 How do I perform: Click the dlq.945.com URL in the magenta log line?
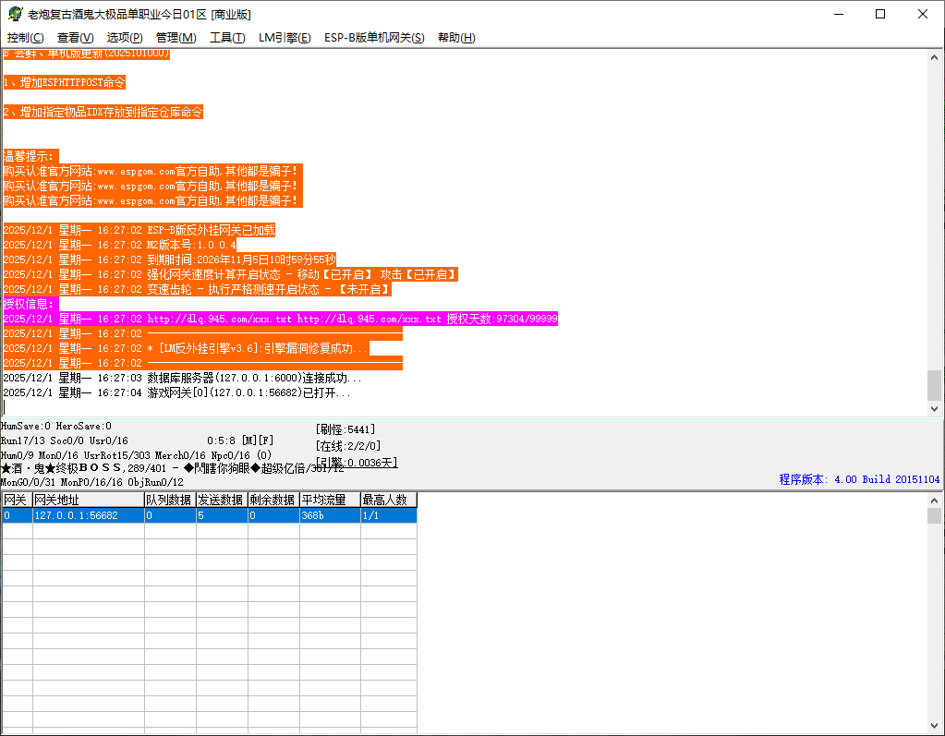coord(219,319)
